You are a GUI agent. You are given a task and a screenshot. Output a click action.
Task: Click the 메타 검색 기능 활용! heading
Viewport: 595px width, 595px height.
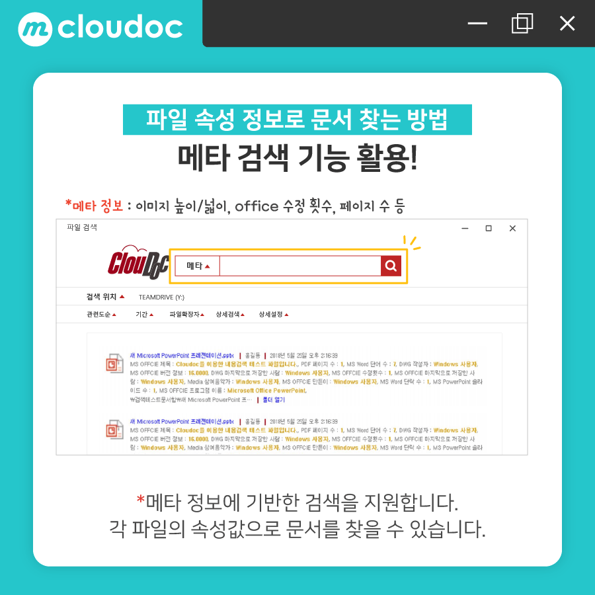pyautogui.click(x=297, y=158)
